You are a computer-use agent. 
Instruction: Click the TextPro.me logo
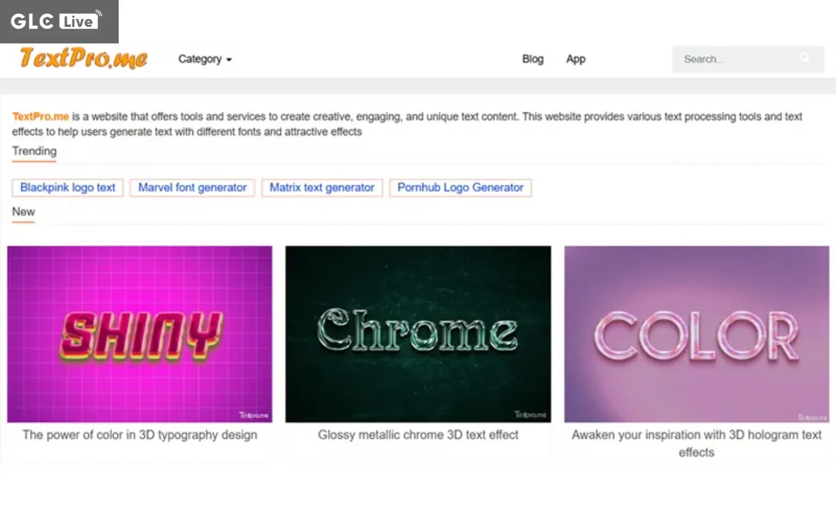pyautogui.click(x=84, y=58)
